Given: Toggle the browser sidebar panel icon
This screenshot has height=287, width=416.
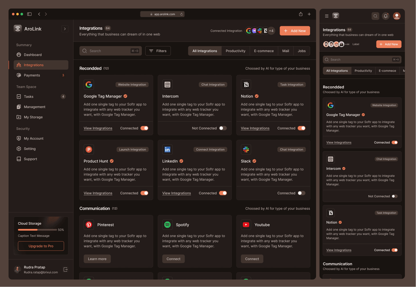Looking at the screenshot, I should pyautogui.click(x=29, y=14).
